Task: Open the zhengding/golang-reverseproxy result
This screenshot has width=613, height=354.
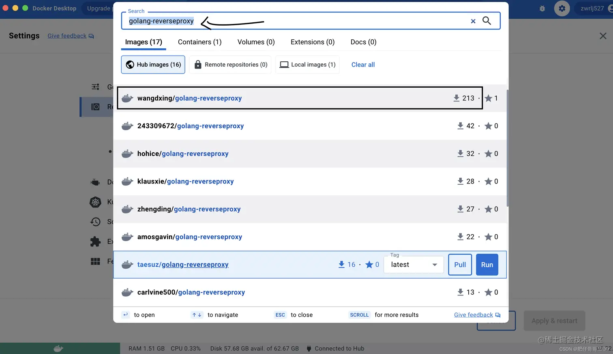Action: coord(310,209)
